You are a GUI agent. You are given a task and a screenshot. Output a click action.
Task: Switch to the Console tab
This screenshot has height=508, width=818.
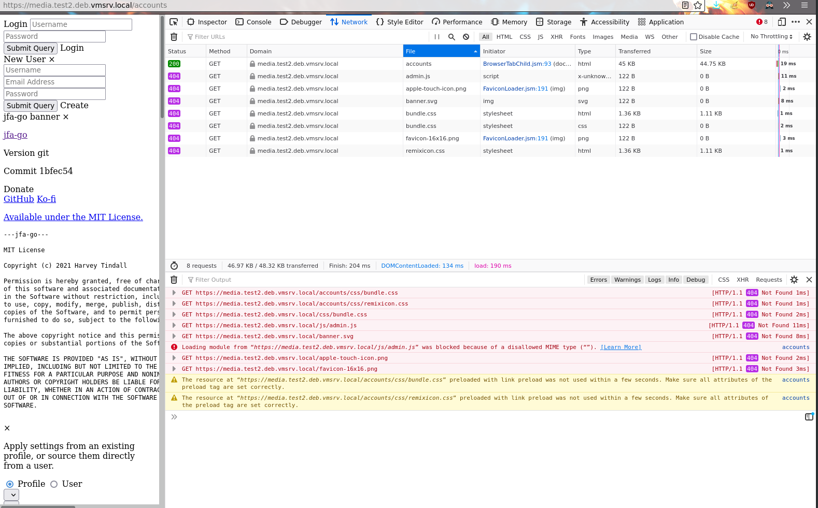coord(253,22)
